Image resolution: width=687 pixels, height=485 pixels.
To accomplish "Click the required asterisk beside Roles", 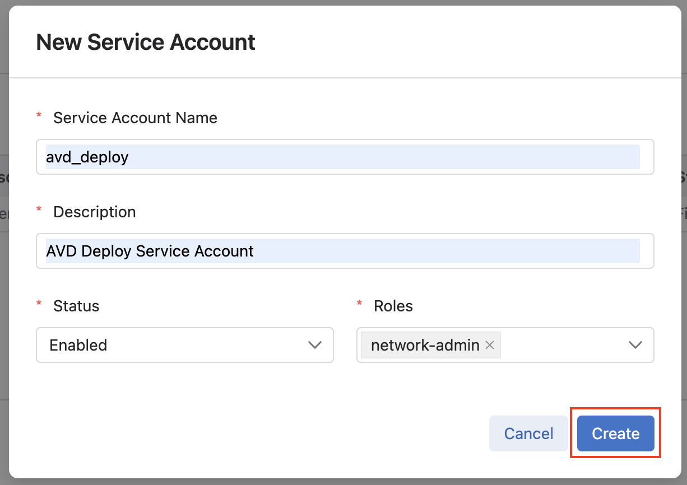I will pyautogui.click(x=360, y=304).
